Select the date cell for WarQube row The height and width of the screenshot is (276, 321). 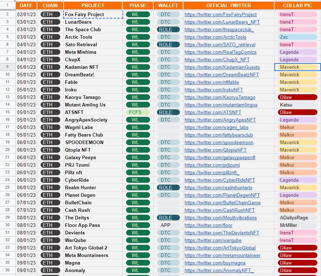[26, 240]
